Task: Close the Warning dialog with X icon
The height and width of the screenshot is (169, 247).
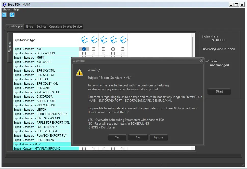Action: pos(201,61)
